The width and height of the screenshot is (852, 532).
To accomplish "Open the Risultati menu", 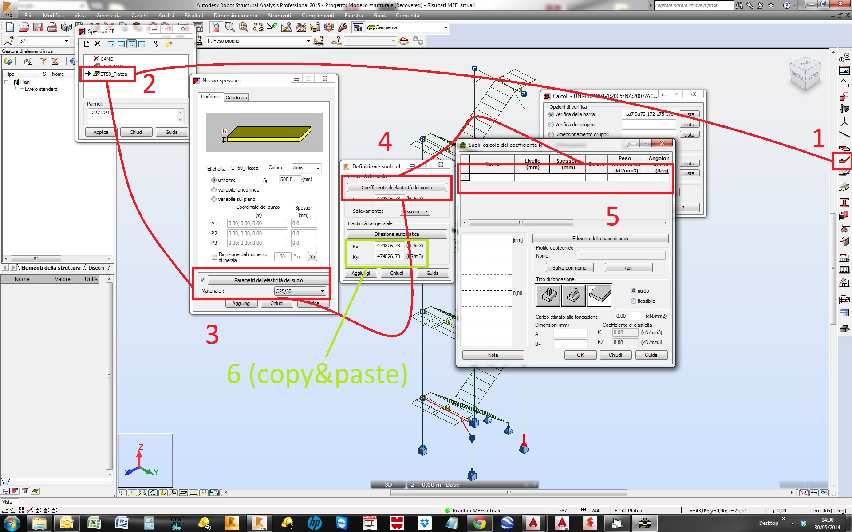I will tap(193, 16).
